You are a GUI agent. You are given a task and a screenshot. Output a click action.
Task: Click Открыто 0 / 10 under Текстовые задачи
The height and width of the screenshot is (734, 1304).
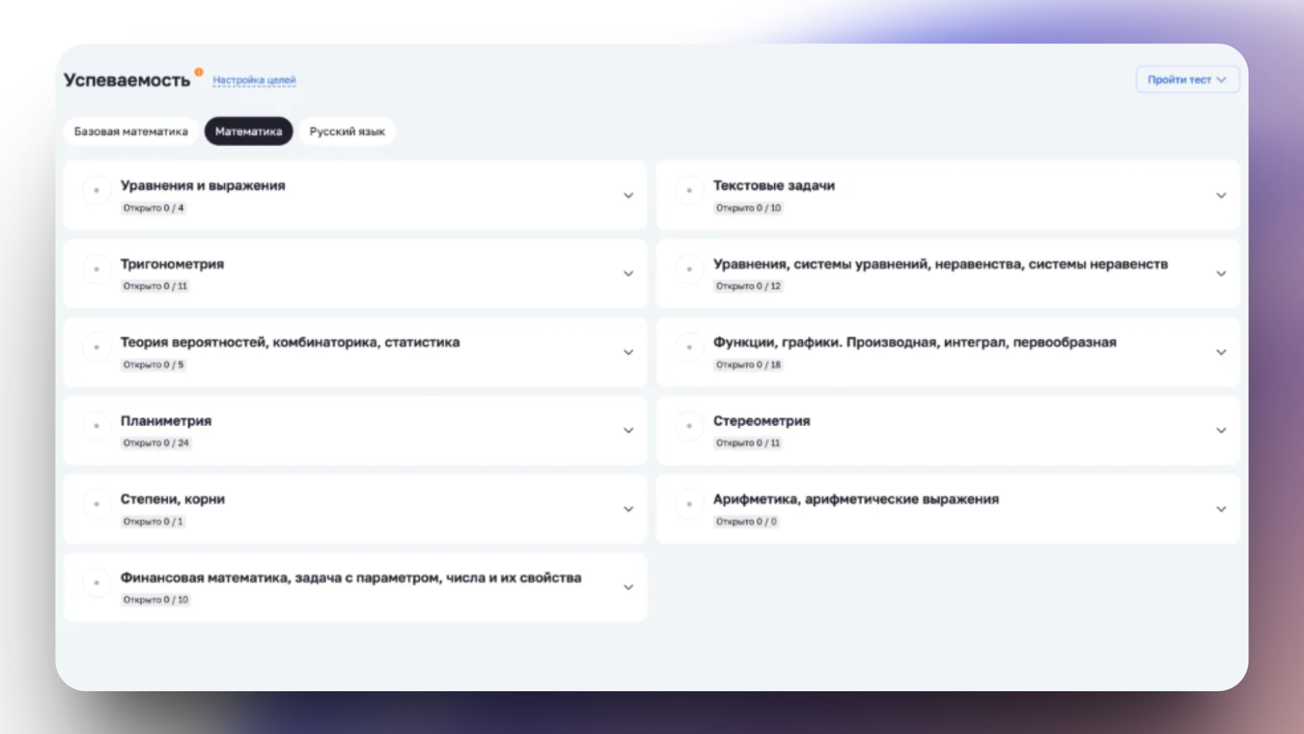(x=748, y=208)
